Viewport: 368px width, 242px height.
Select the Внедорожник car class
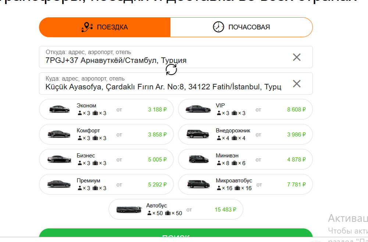tap(246, 134)
